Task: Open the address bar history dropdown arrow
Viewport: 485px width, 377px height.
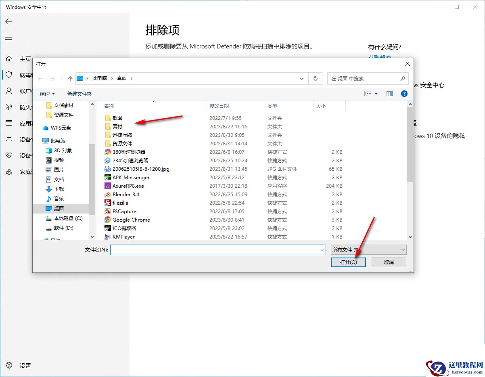Action: tap(302, 79)
